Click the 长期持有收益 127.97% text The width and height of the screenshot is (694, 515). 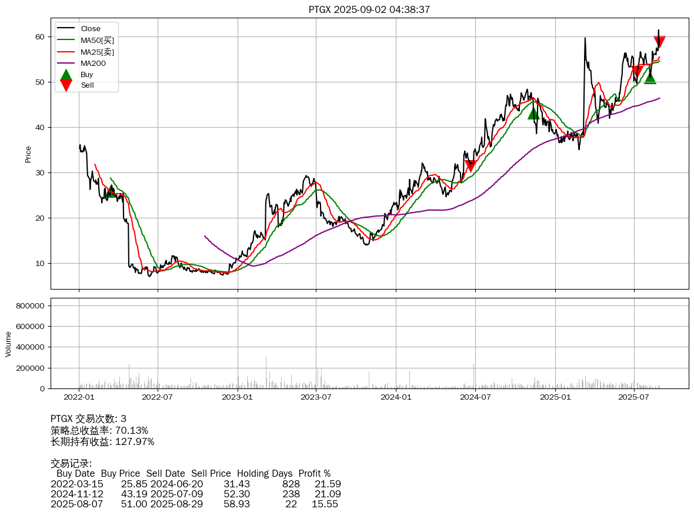(102, 441)
